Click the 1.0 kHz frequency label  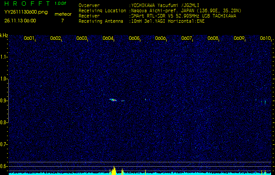pyautogui.click(x=3, y=79)
